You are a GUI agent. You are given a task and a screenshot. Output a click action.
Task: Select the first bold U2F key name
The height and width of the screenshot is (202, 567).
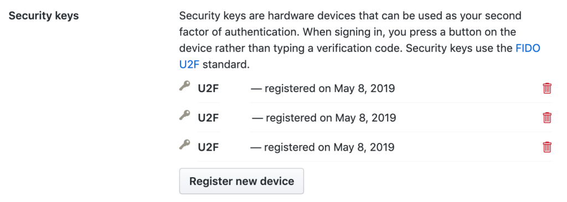click(208, 89)
